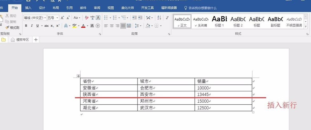Click the center align icon

[x=112, y=26]
